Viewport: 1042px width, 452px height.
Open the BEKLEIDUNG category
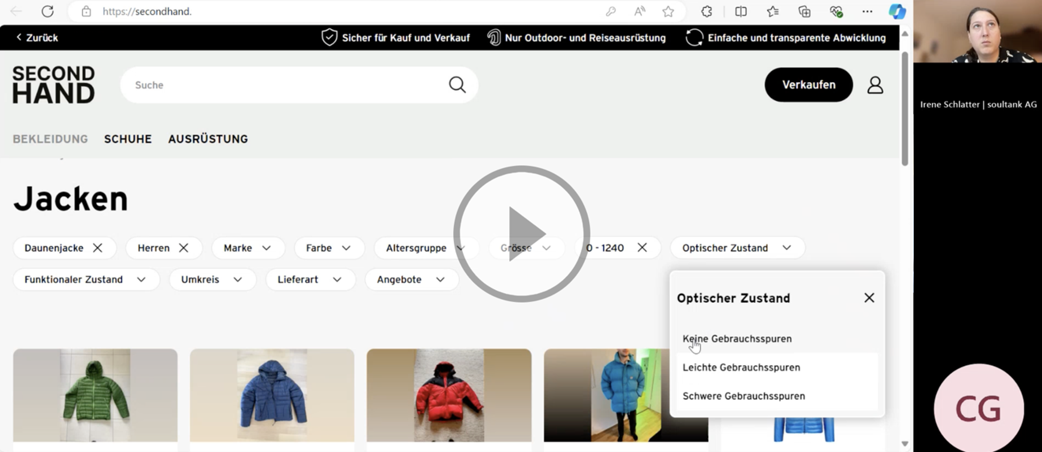click(50, 139)
